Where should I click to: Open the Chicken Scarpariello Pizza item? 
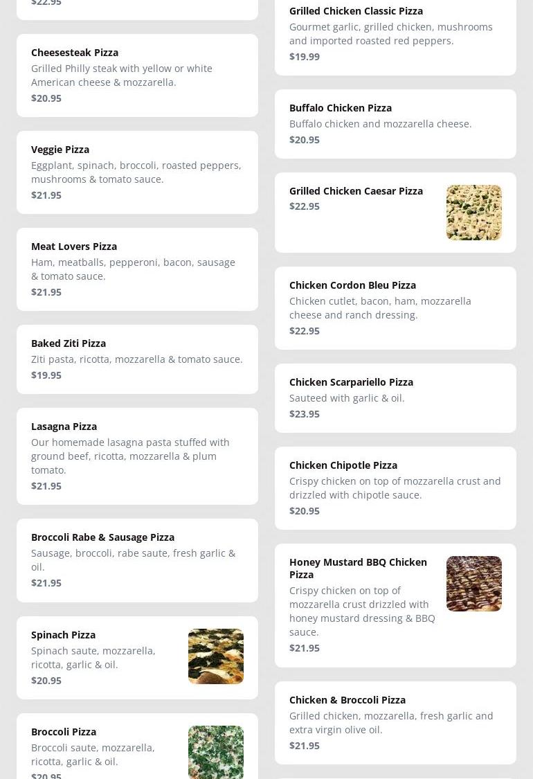pos(395,398)
